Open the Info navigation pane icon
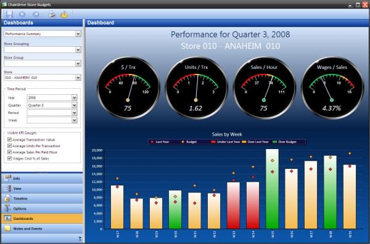This screenshot has width=370, height=244. [x=8, y=178]
